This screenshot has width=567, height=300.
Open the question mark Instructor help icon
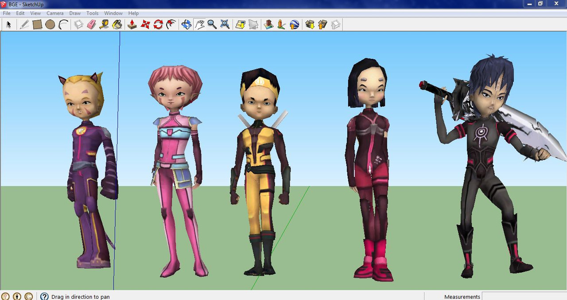click(44, 296)
